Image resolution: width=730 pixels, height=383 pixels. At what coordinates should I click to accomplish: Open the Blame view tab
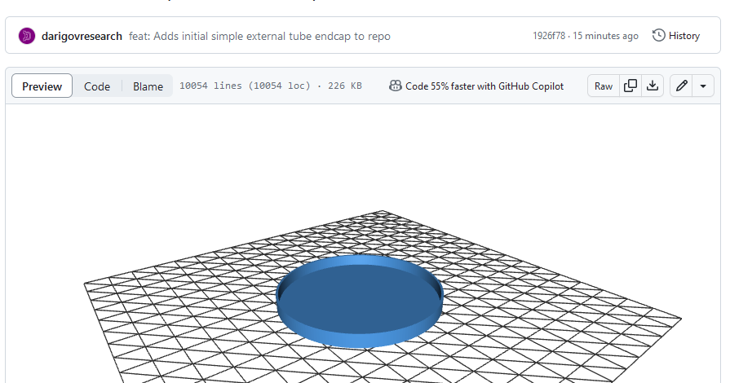148,86
